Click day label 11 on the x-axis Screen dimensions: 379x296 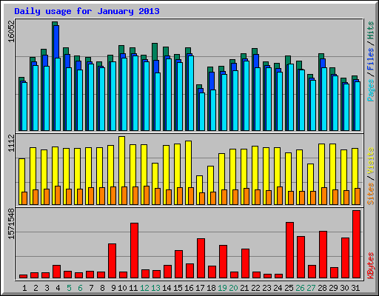133,288
